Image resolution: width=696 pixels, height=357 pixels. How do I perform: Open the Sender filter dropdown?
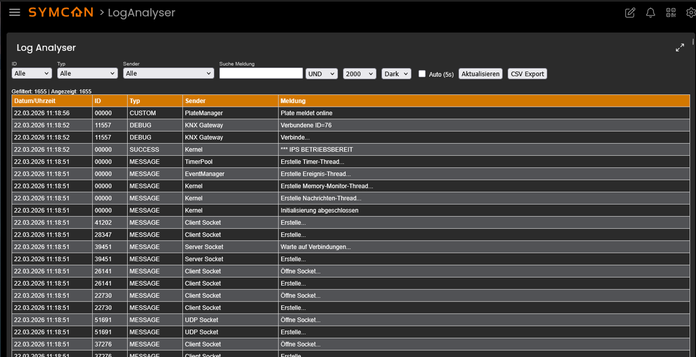[168, 73]
